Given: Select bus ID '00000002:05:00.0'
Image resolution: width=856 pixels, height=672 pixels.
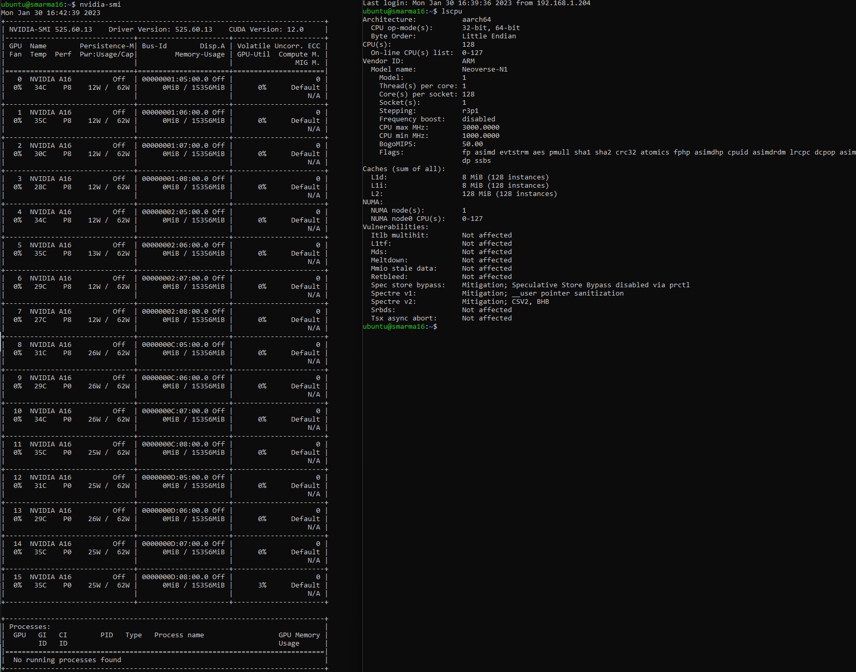Looking at the screenshot, I should click(175, 212).
